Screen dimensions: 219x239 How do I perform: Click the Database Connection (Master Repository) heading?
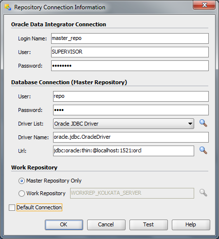tap(69, 82)
